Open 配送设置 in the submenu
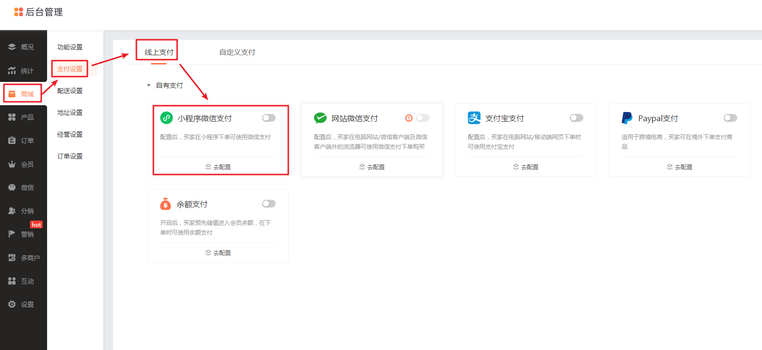This screenshot has width=762, height=350. tap(70, 91)
